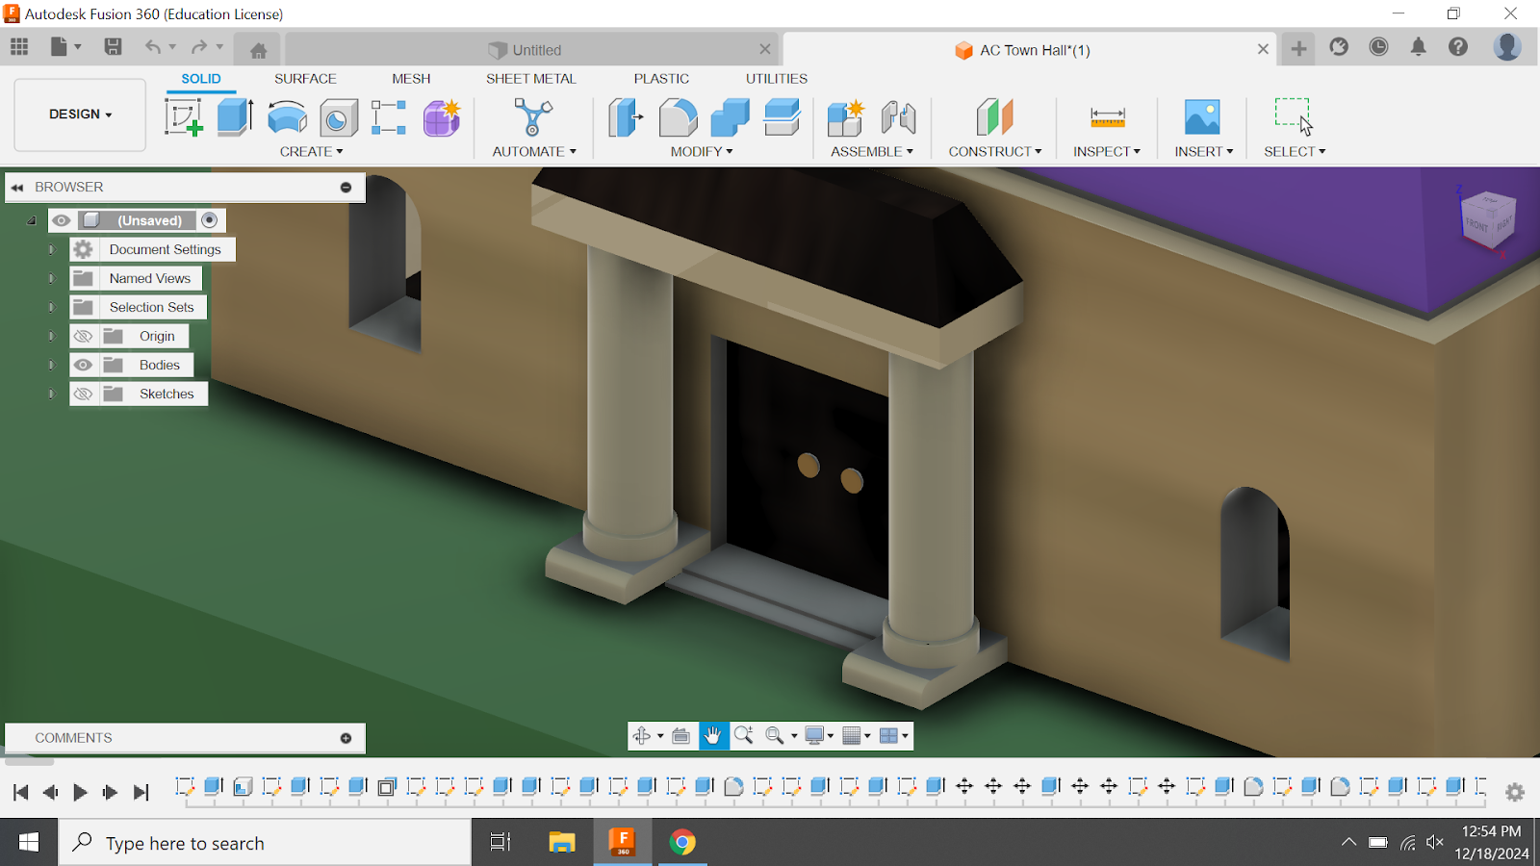Image resolution: width=1540 pixels, height=866 pixels.
Task: Select the Offset Plane construct tool
Action: [x=994, y=117]
